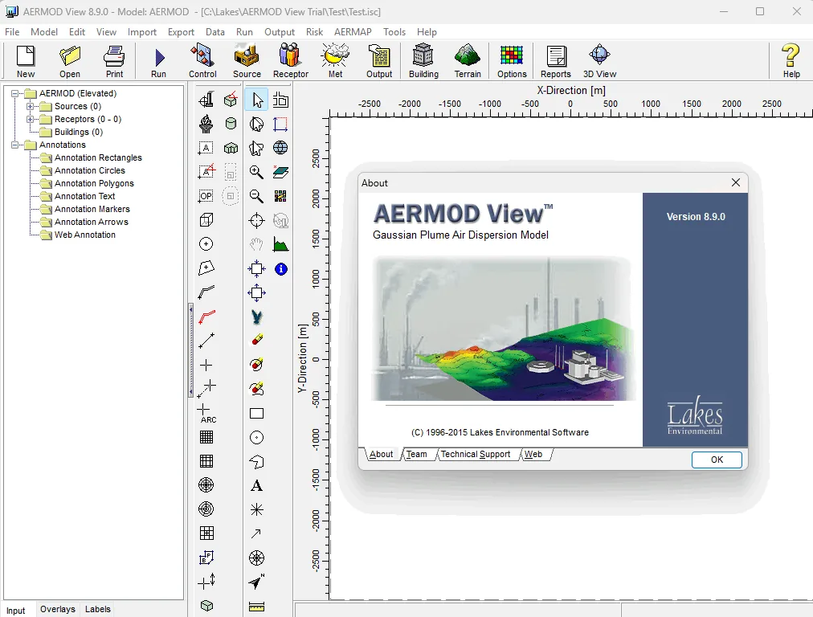Select the ARC receptor tool
This screenshot has height=617, width=813.
click(x=206, y=414)
